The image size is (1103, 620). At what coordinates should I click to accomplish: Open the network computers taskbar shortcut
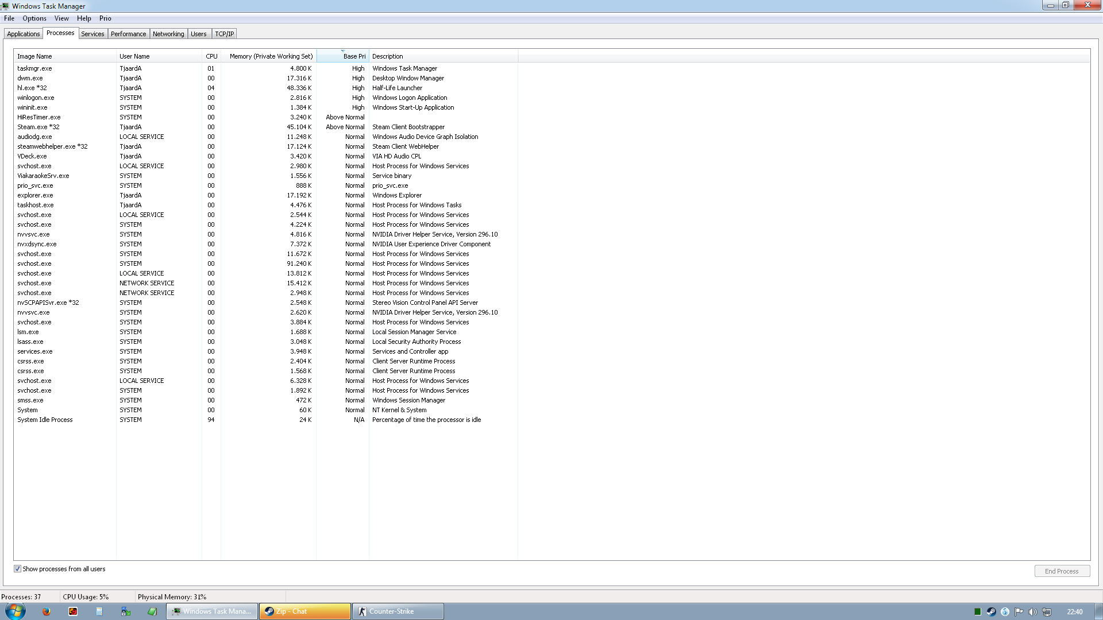(126, 611)
